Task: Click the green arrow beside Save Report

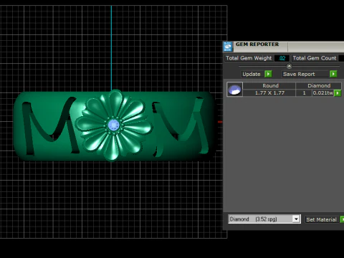Action: (333, 74)
